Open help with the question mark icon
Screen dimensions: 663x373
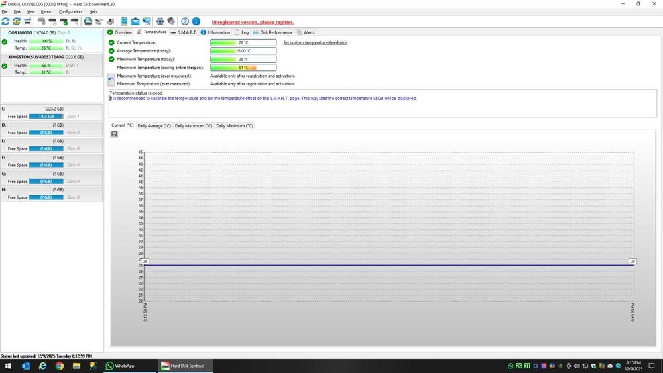185,21
